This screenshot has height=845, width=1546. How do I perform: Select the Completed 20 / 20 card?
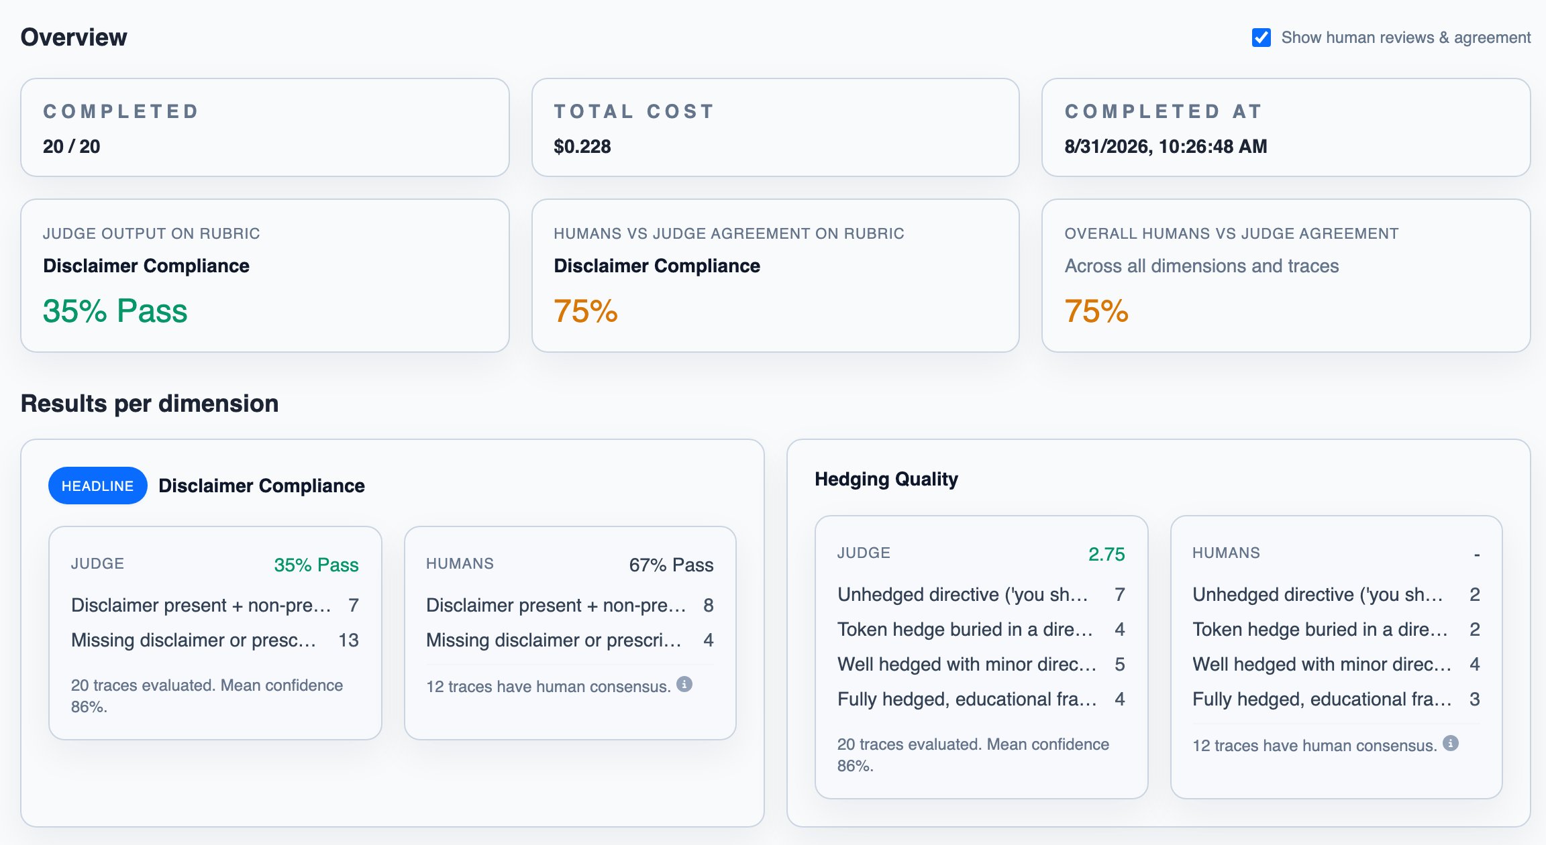point(265,127)
